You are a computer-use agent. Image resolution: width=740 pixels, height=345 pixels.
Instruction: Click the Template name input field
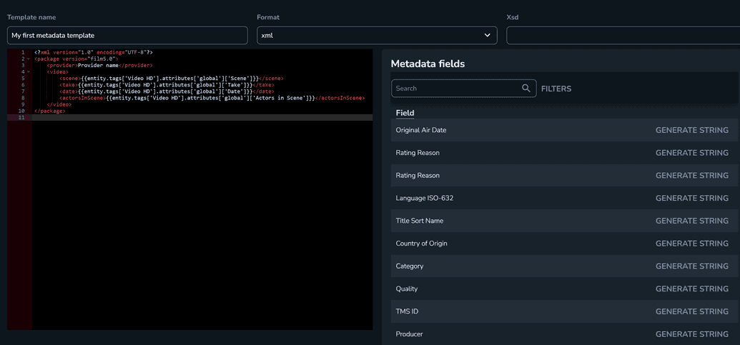coord(127,35)
